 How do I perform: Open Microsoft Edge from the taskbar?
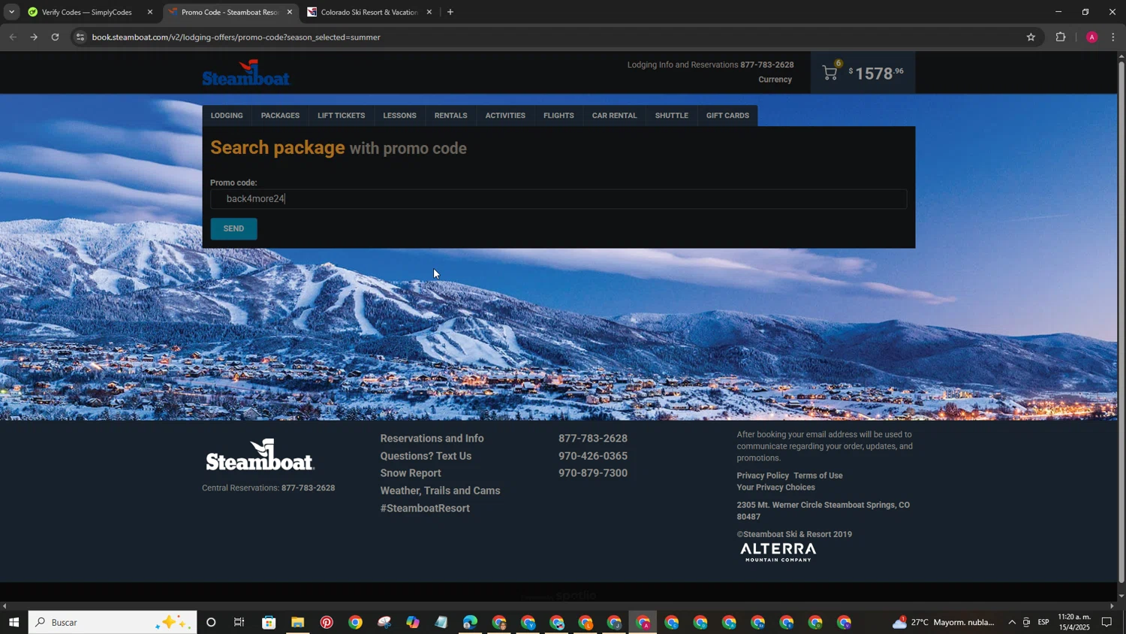pyautogui.click(x=471, y=622)
